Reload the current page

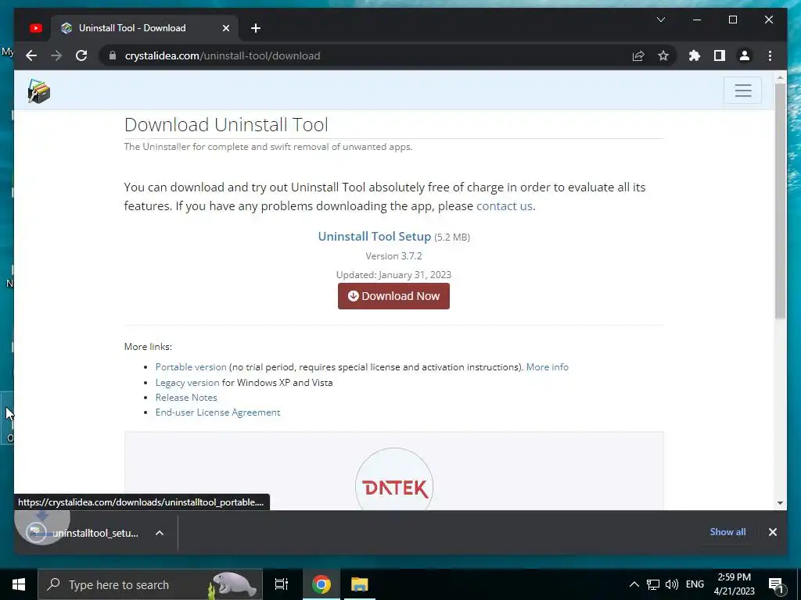81,55
